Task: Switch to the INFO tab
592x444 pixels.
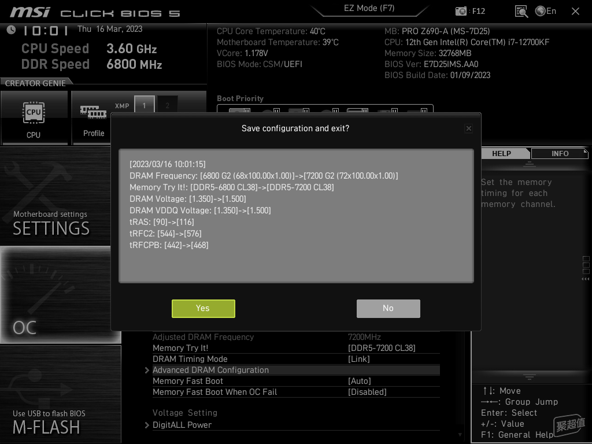Action: point(560,154)
